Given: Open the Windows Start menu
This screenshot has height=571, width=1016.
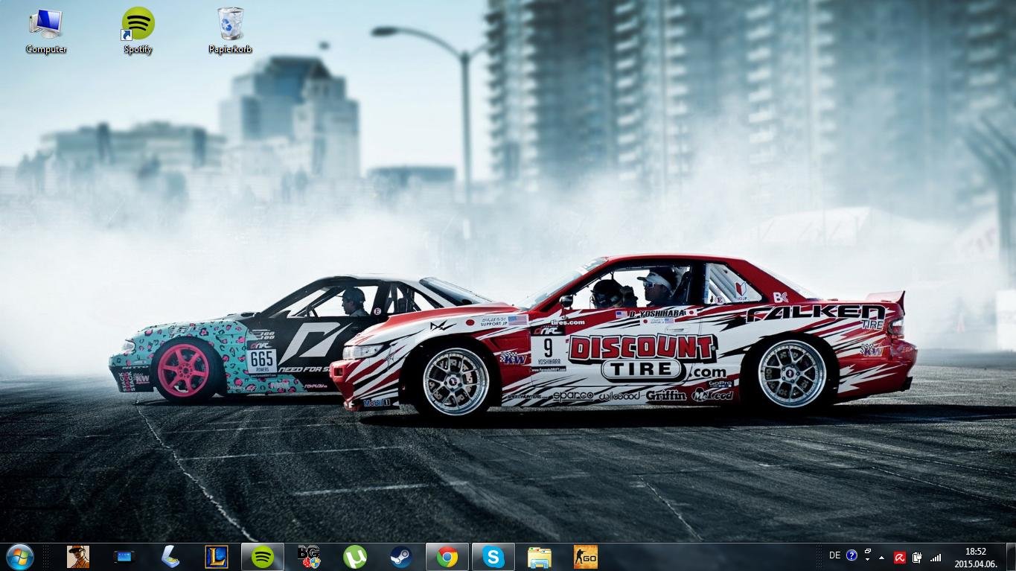Looking at the screenshot, I should point(20,557).
